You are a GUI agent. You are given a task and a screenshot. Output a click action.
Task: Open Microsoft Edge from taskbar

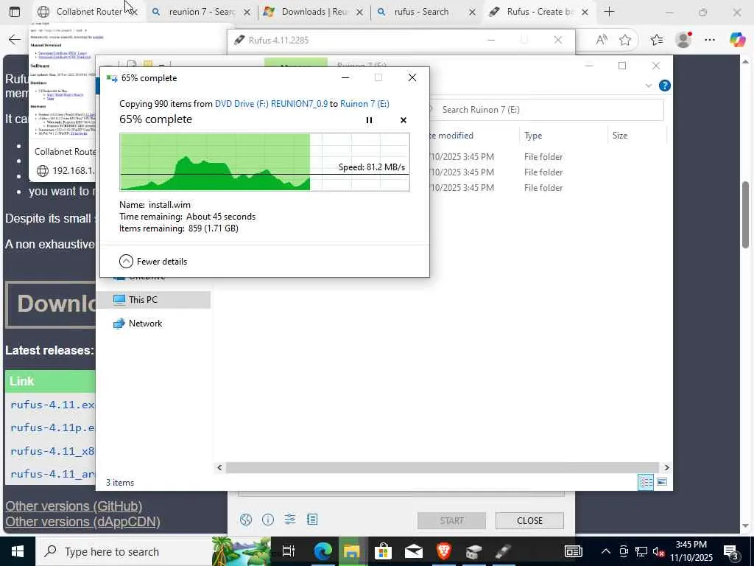[323, 551]
